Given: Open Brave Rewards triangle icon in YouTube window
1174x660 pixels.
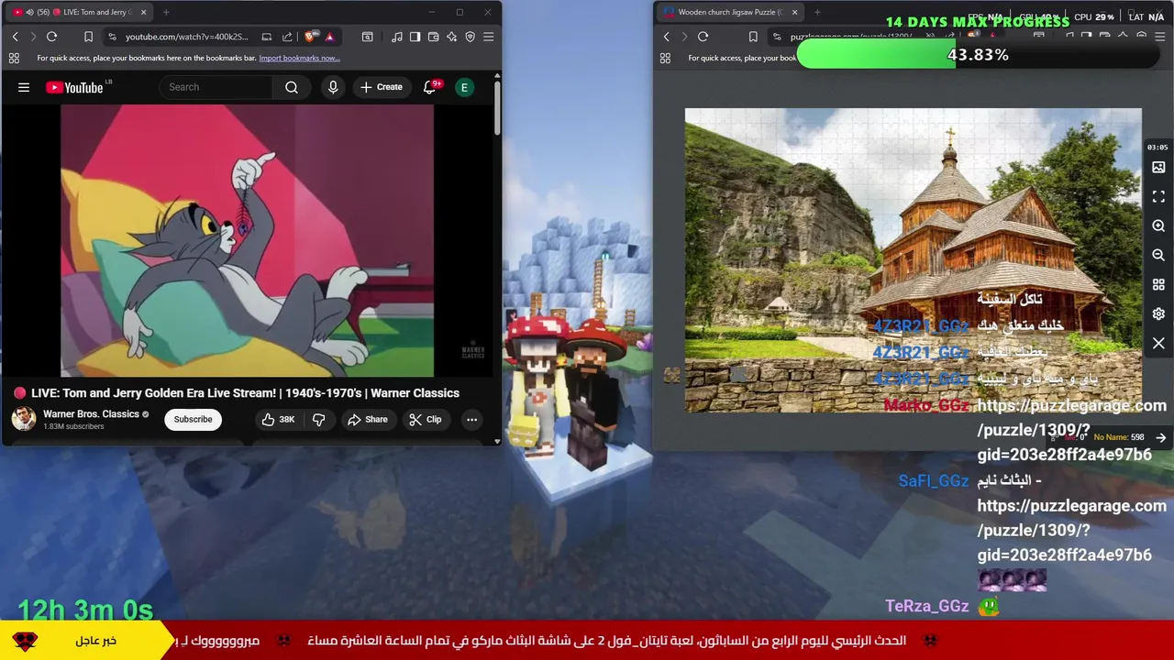Looking at the screenshot, I should (329, 37).
